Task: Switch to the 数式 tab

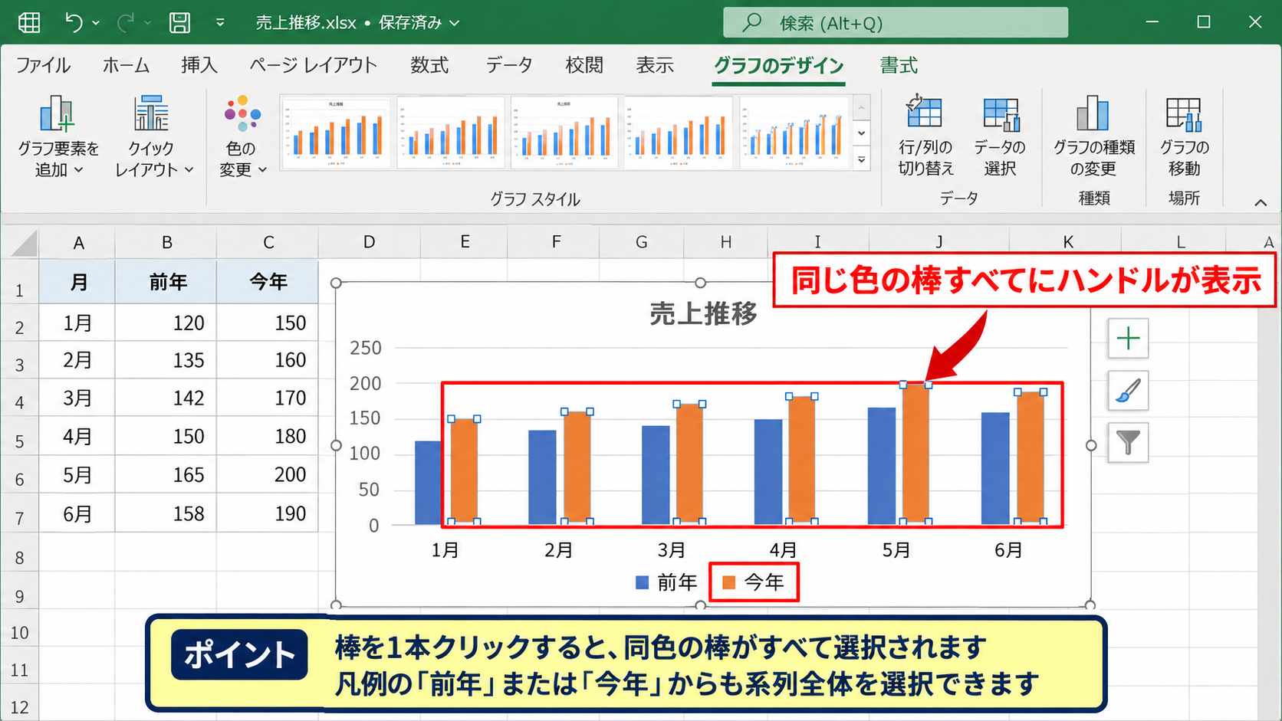Action: (x=429, y=65)
